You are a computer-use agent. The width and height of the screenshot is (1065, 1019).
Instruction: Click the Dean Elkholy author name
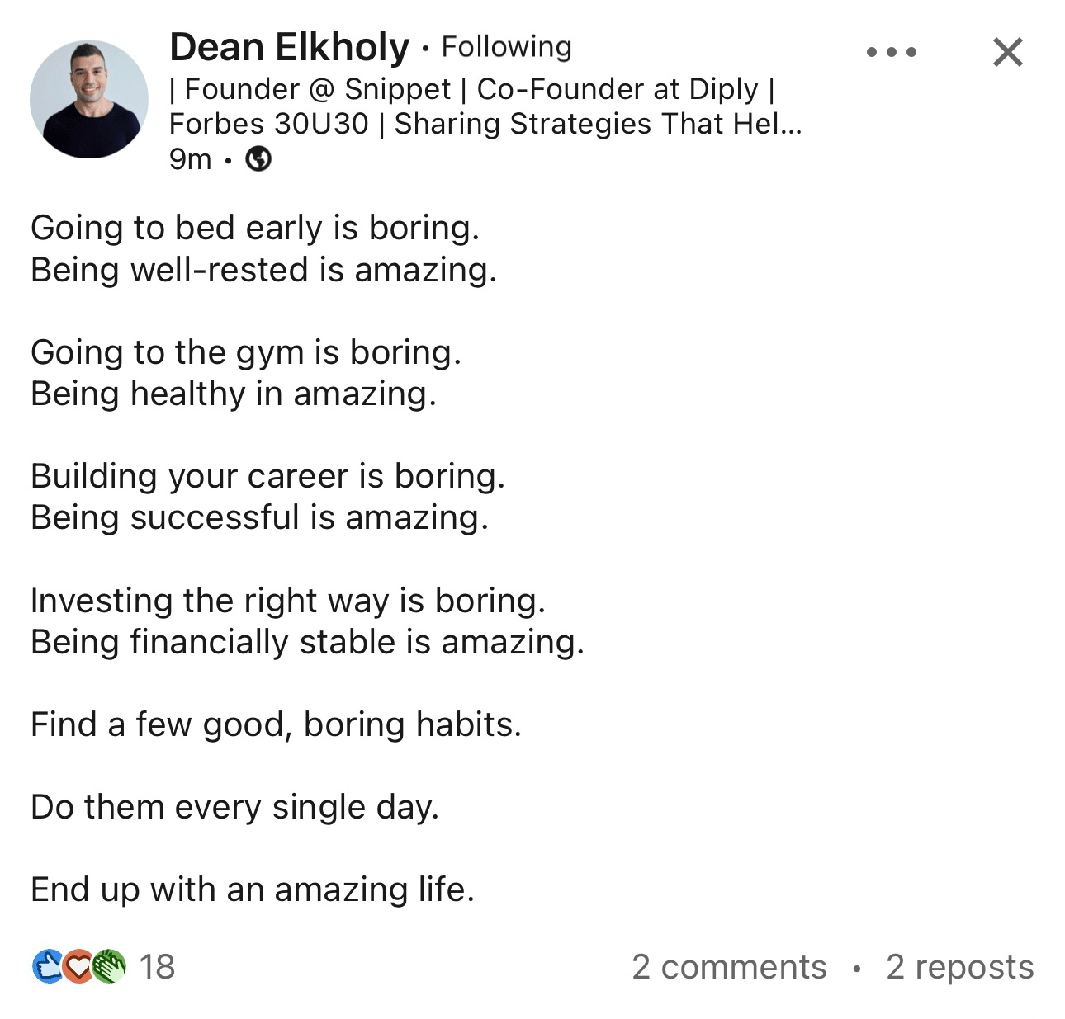coord(289,47)
